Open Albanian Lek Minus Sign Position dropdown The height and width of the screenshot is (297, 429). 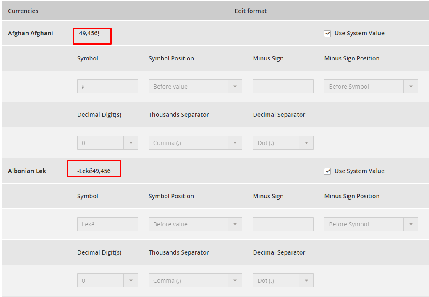(x=371, y=224)
